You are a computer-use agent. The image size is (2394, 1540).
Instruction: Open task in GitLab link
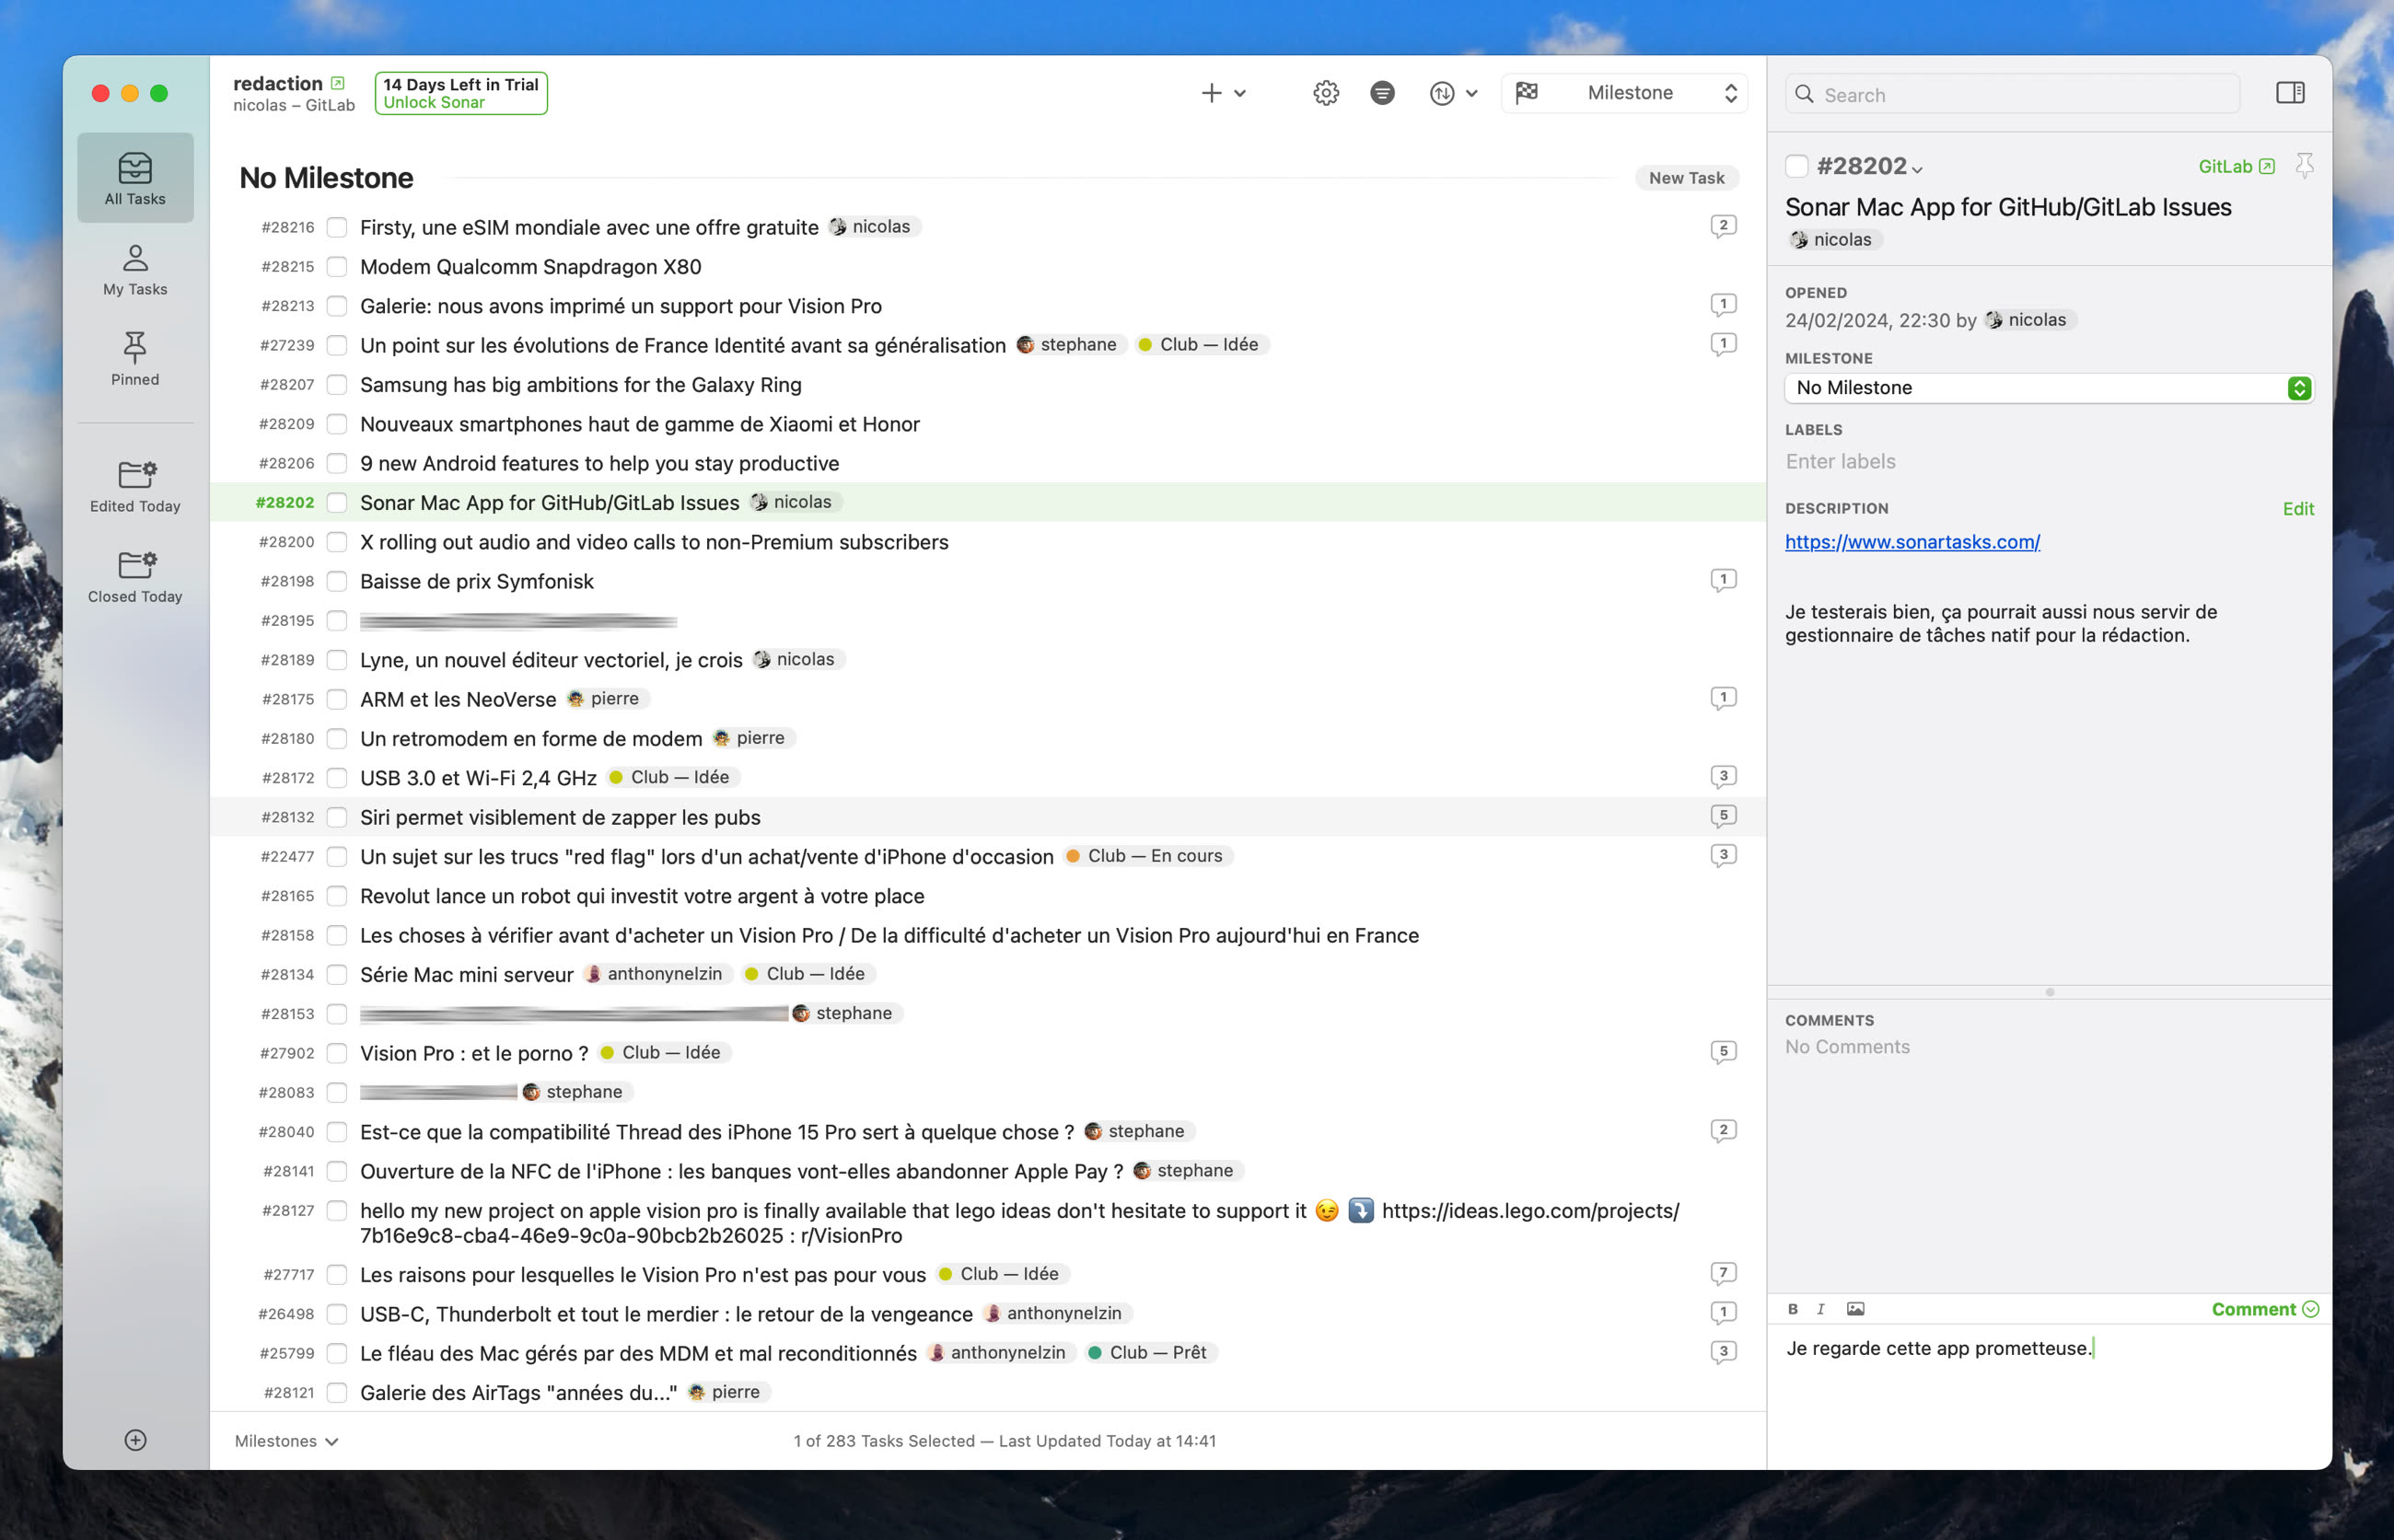pos(2235,166)
